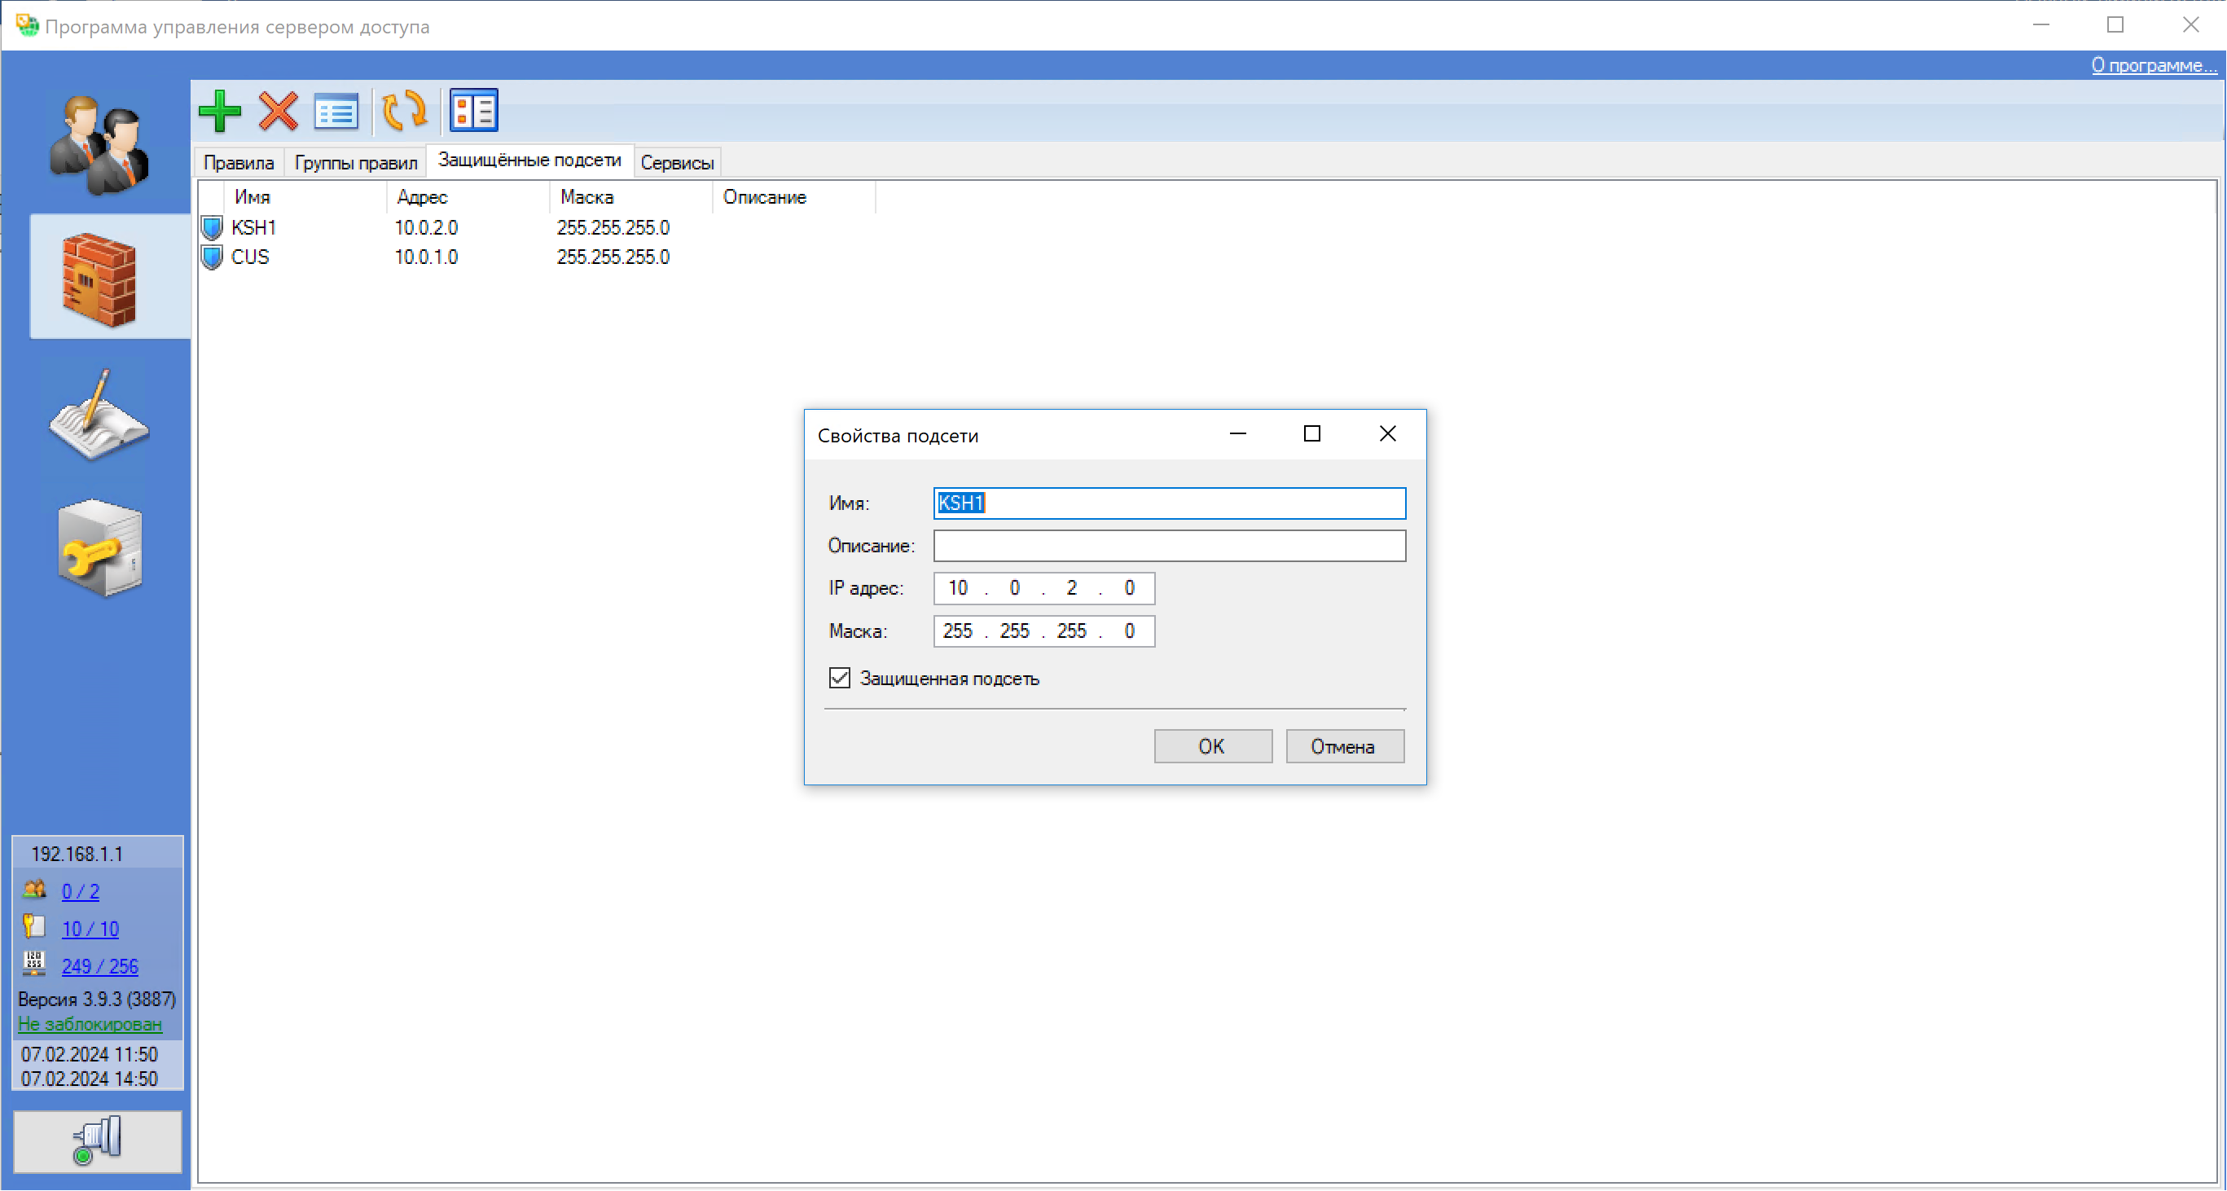
Task: Click the view mode toolbar icon
Action: [474, 111]
